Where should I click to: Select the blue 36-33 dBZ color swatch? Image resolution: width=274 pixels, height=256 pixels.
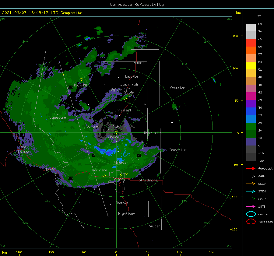[x=251, y=111]
